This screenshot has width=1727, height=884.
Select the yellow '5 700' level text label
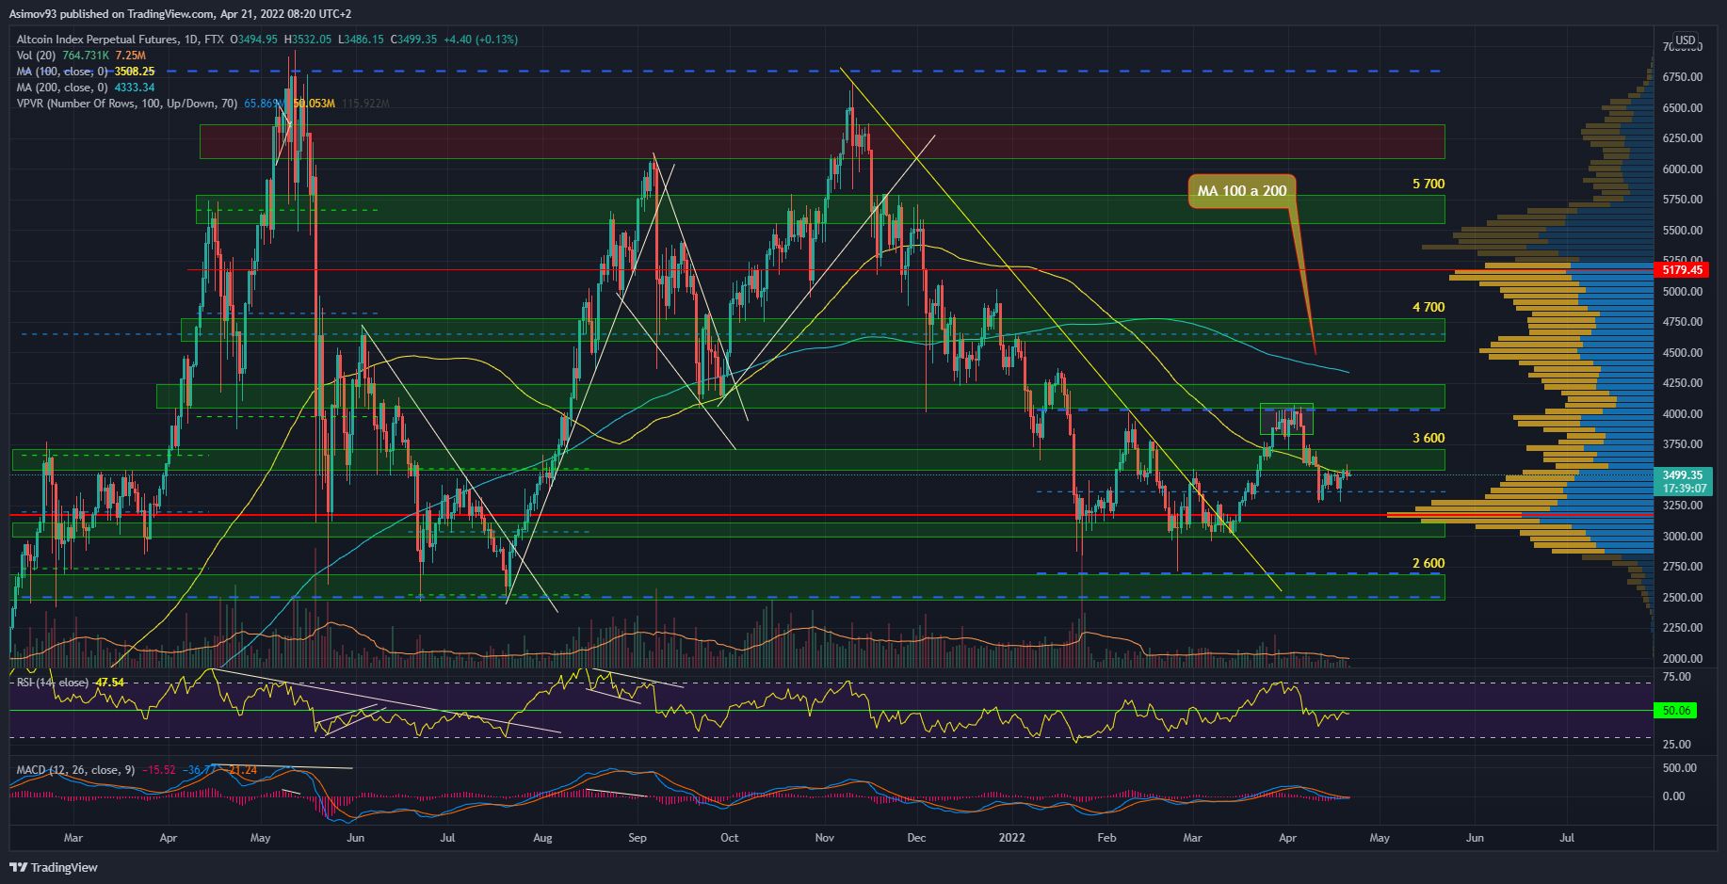[1428, 184]
